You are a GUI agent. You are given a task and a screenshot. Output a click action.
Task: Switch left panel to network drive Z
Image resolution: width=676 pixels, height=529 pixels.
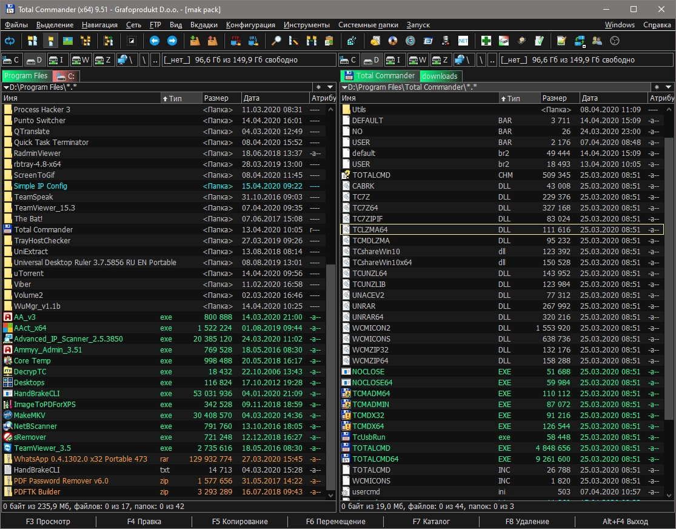pyautogui.click(x=102, y=60)
